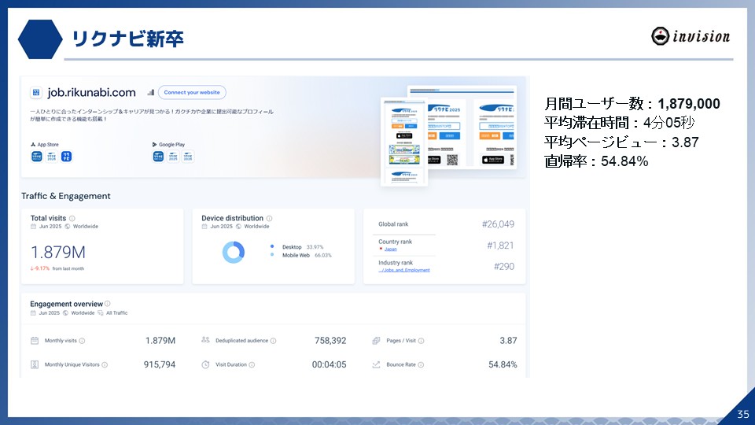Viewport: 755px width, 425px height.
Task: Click Worldwide label under Device distribution
Action: coord(256,227)
